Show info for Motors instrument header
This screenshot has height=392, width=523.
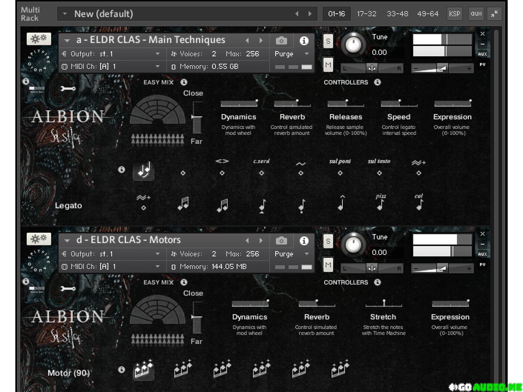click(x=304, y=240)
